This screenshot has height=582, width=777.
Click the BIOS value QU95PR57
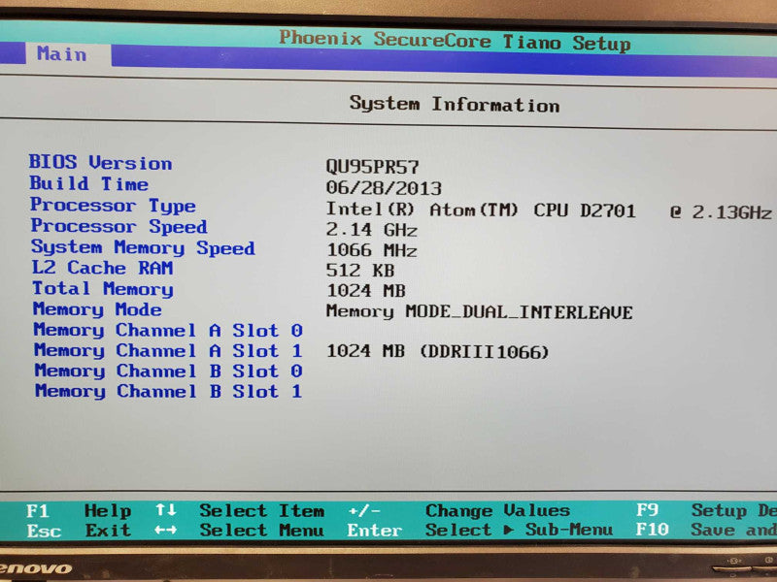(372, 167)
